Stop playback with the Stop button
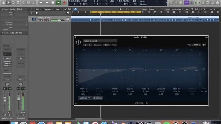221x124 pixels. (52, 2)
